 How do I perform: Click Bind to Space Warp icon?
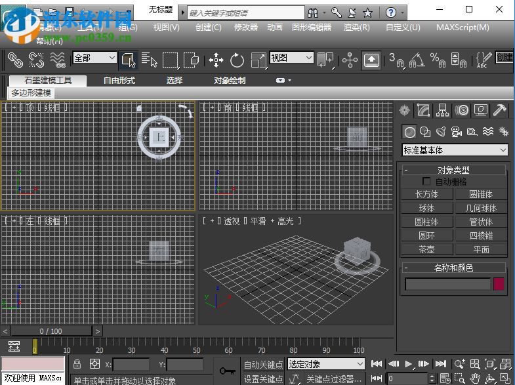pyautogui.click(x=58, y=60)
